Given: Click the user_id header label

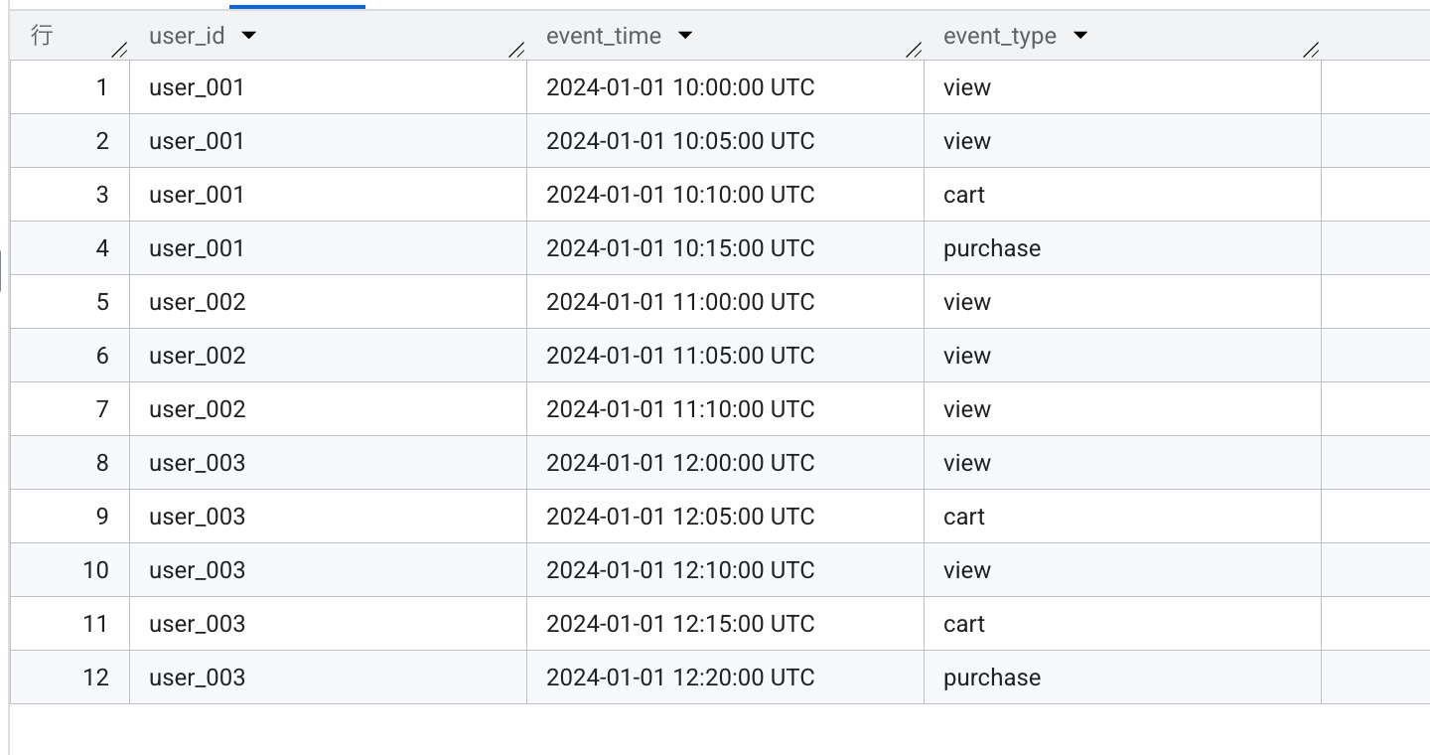Looking at the screenshot, I should click(x=187, y=35).
